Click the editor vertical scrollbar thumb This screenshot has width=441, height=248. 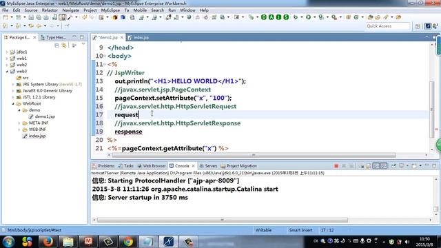pyautogui.click(x=432, y=109)
